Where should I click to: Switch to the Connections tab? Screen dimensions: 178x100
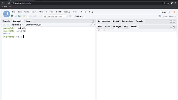point(127,21)
